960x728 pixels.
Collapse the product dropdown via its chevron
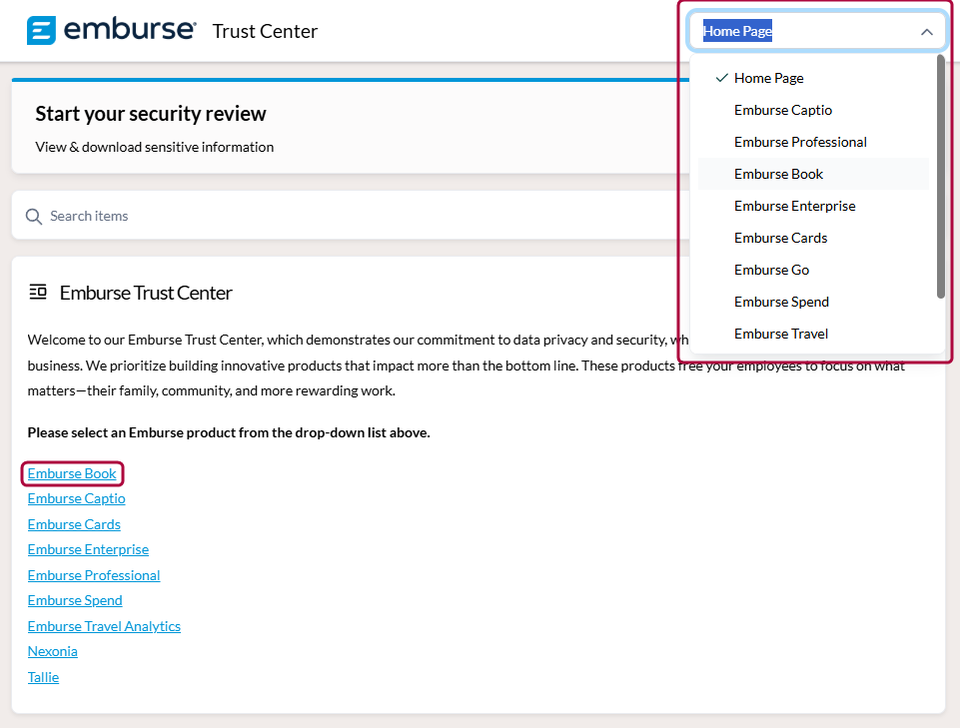(x=926, y=32)
